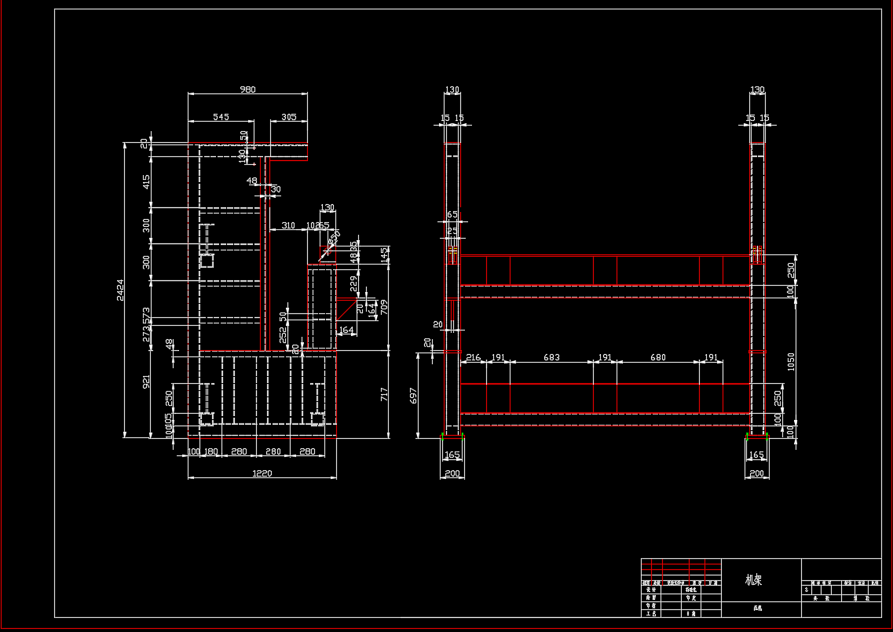Click the 709 dimension label
Viewport: 893px width, 632px height.
(384, 306)
